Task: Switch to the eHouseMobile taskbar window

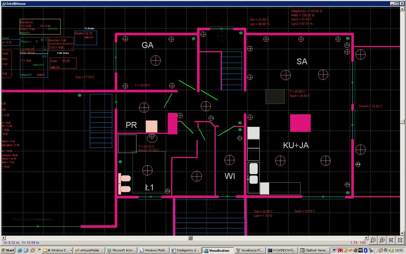Action: pos(89,250)
